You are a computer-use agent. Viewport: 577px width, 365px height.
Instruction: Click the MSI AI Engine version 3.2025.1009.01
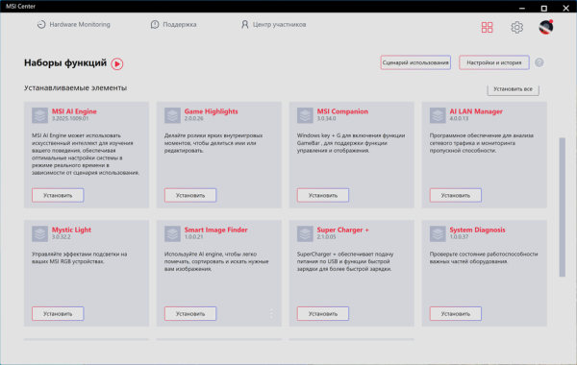coord(70,119)
